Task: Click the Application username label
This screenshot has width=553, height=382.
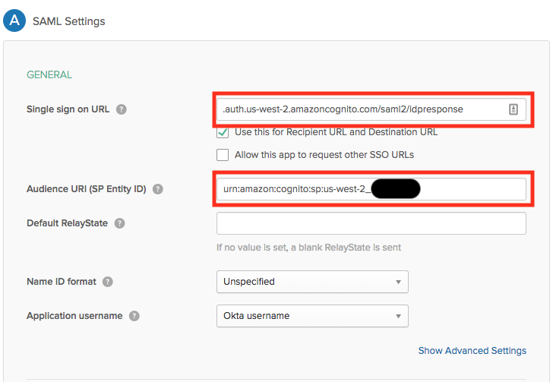Action: [74, 316]
